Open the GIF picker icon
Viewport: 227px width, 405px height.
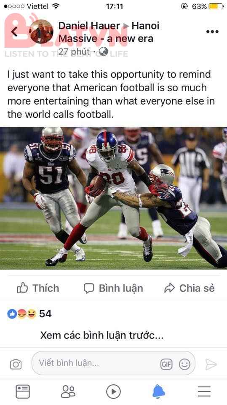coord(166,364)
